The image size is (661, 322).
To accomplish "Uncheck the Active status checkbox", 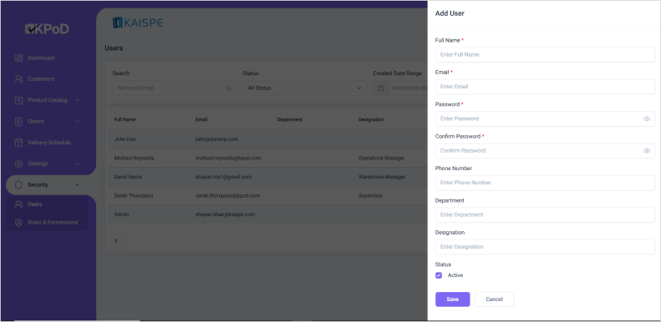I will [x=439, y=275].
